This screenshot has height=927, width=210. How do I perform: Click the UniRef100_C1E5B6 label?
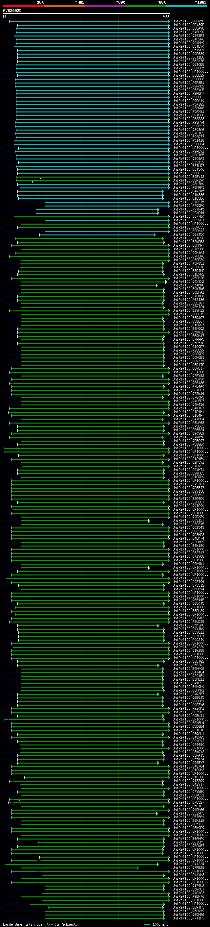[x=188, y=198]
